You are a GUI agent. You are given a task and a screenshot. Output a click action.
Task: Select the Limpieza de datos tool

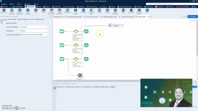tap(92, 11)
